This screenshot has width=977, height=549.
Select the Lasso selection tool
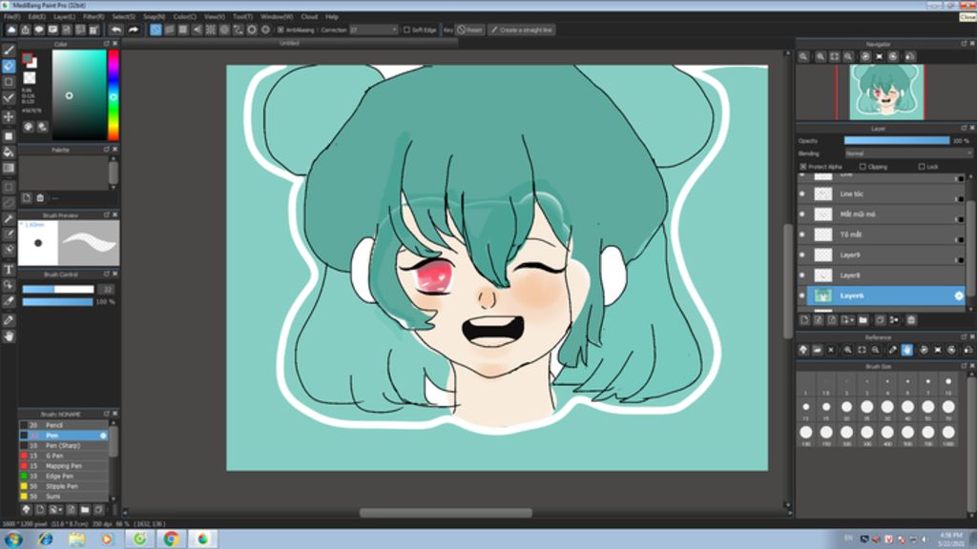click(9, 203)
